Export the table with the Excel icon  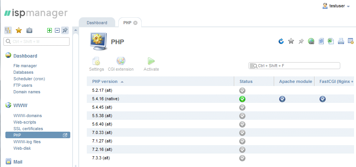coord(331,41)
